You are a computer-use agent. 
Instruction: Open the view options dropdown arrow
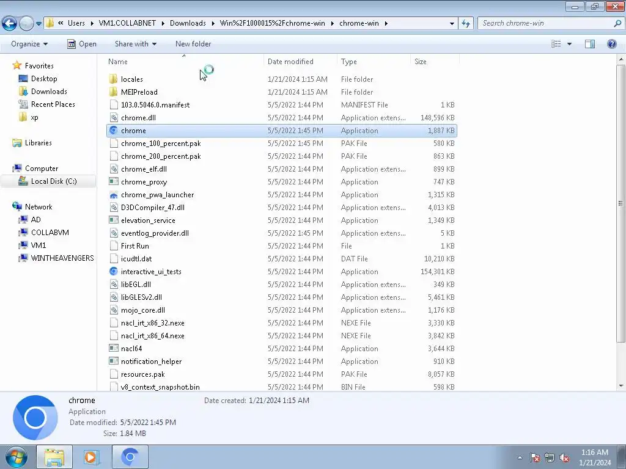click(x=569, y=44)
